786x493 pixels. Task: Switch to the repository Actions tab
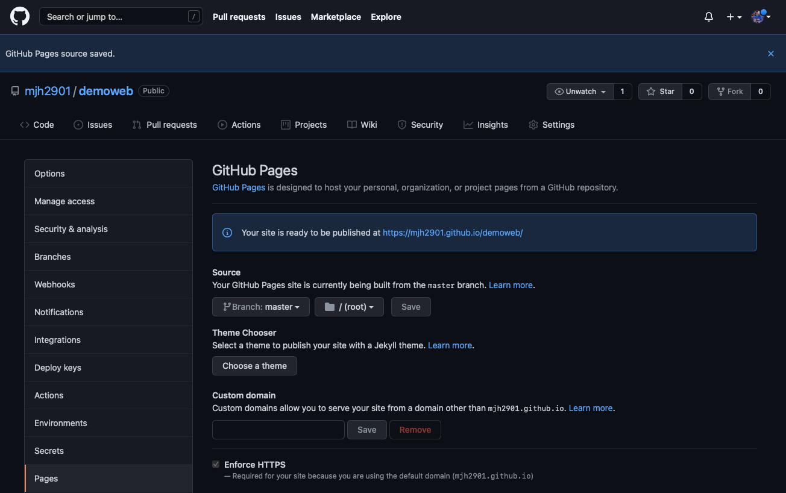(x=239, y=125)
